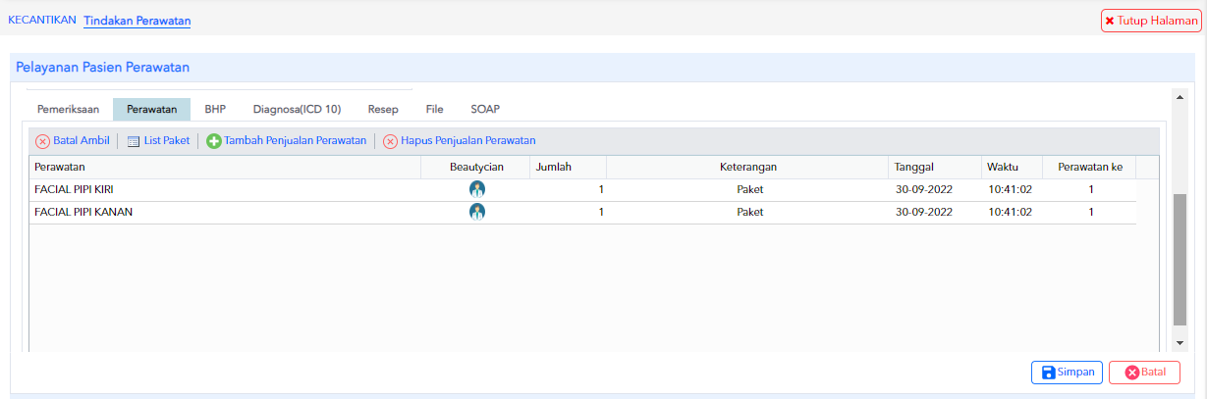Switch to the File tab
Image resolution: width=1207 pixels, height=399 pixels.
pos(435,110)
